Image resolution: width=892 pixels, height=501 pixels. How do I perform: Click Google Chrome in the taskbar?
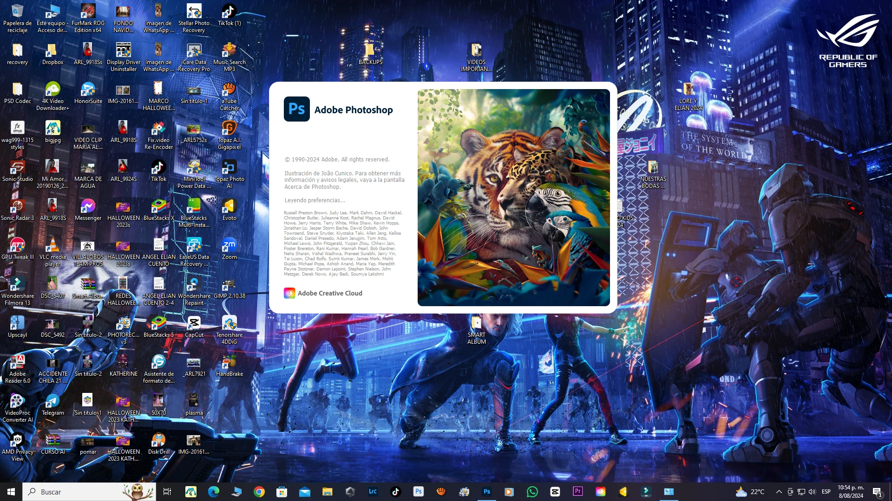click(x=259, y=492)
